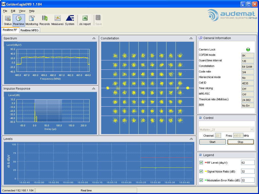The width and height of the screenshot is (259, 194).
Task: Open the Monitoring panel icon
Action: click(32, 20)
